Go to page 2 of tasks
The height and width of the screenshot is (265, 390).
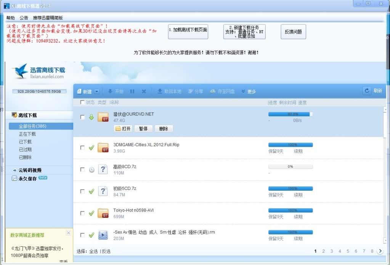[x=323, y=251]
